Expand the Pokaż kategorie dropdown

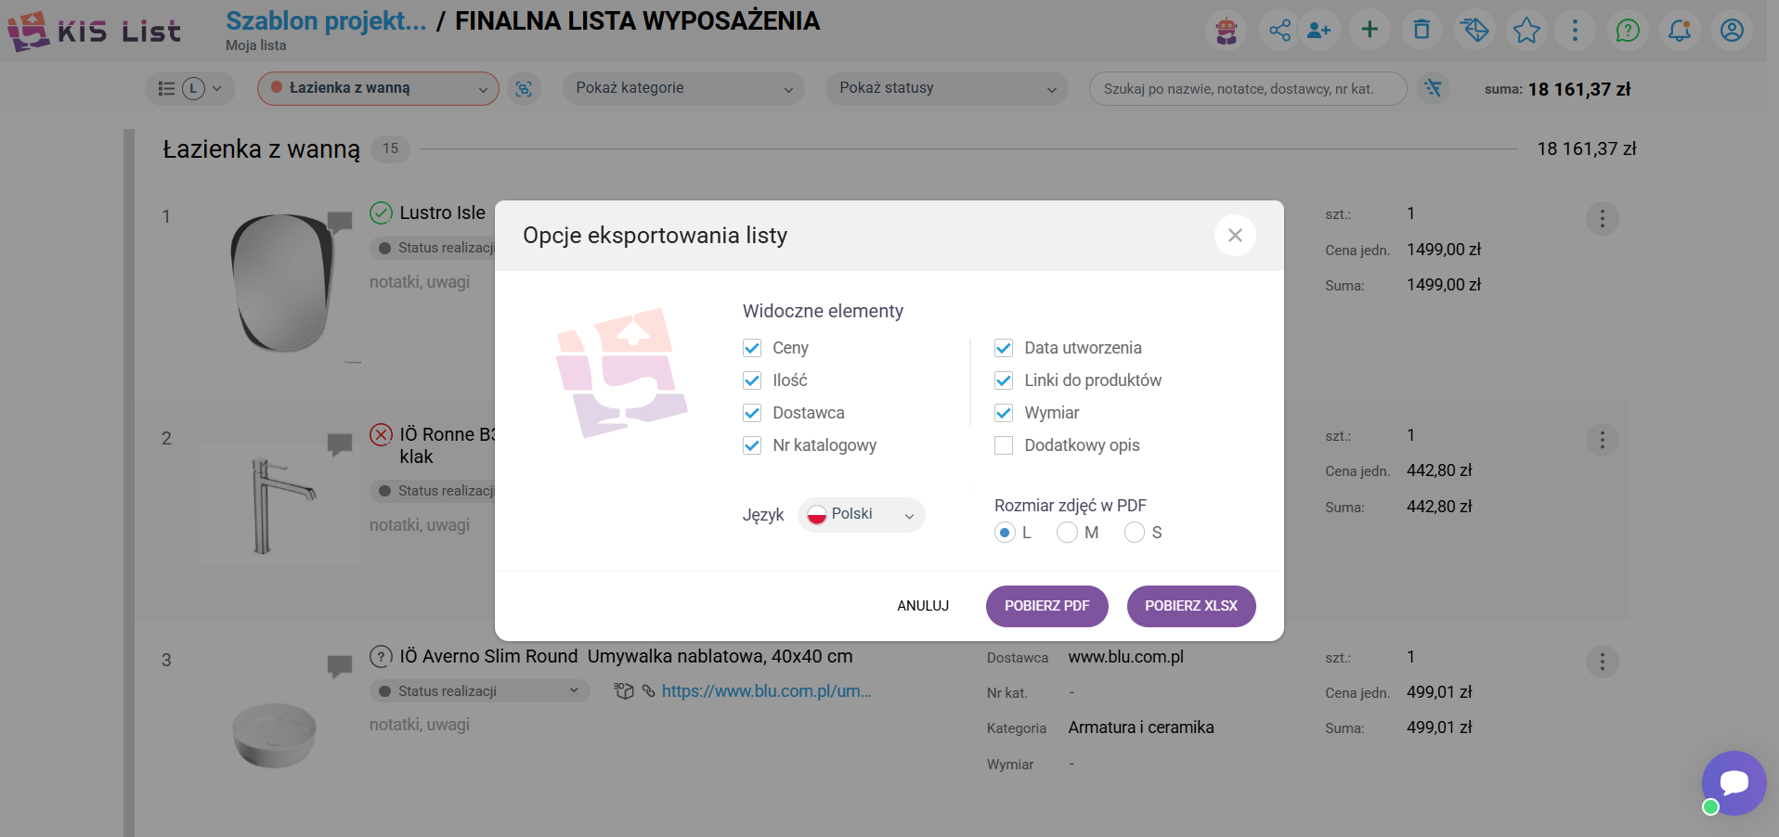682,88
